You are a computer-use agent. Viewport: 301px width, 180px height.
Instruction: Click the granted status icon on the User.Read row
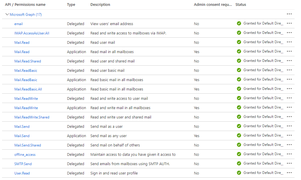[x=239, y=173]
